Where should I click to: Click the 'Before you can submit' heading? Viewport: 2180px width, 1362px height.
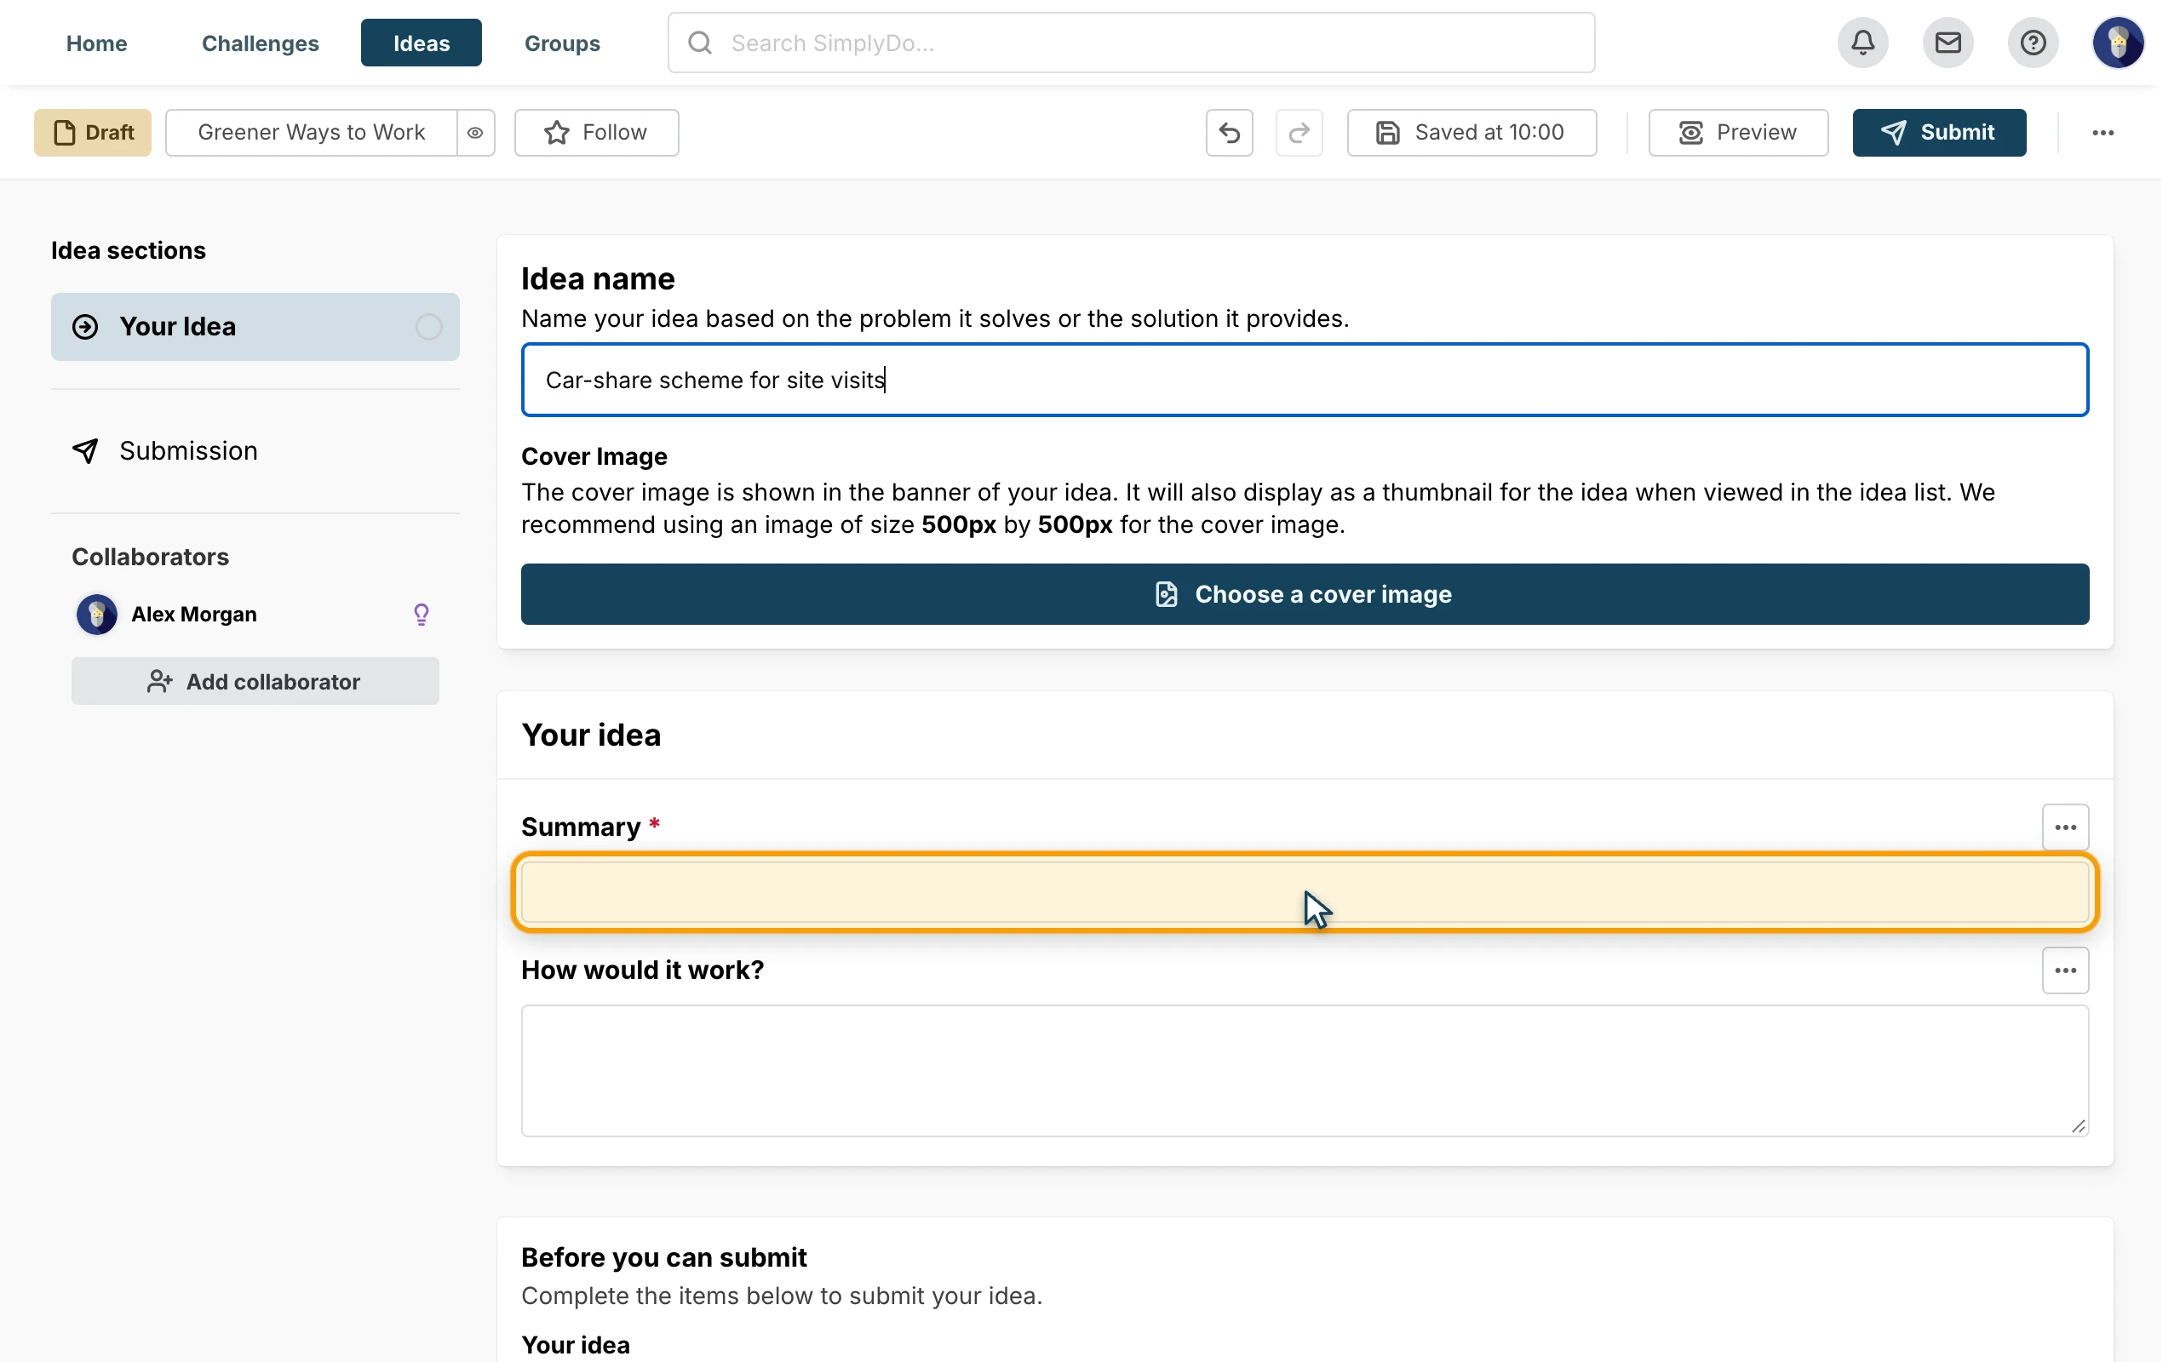click(664, 1257)
